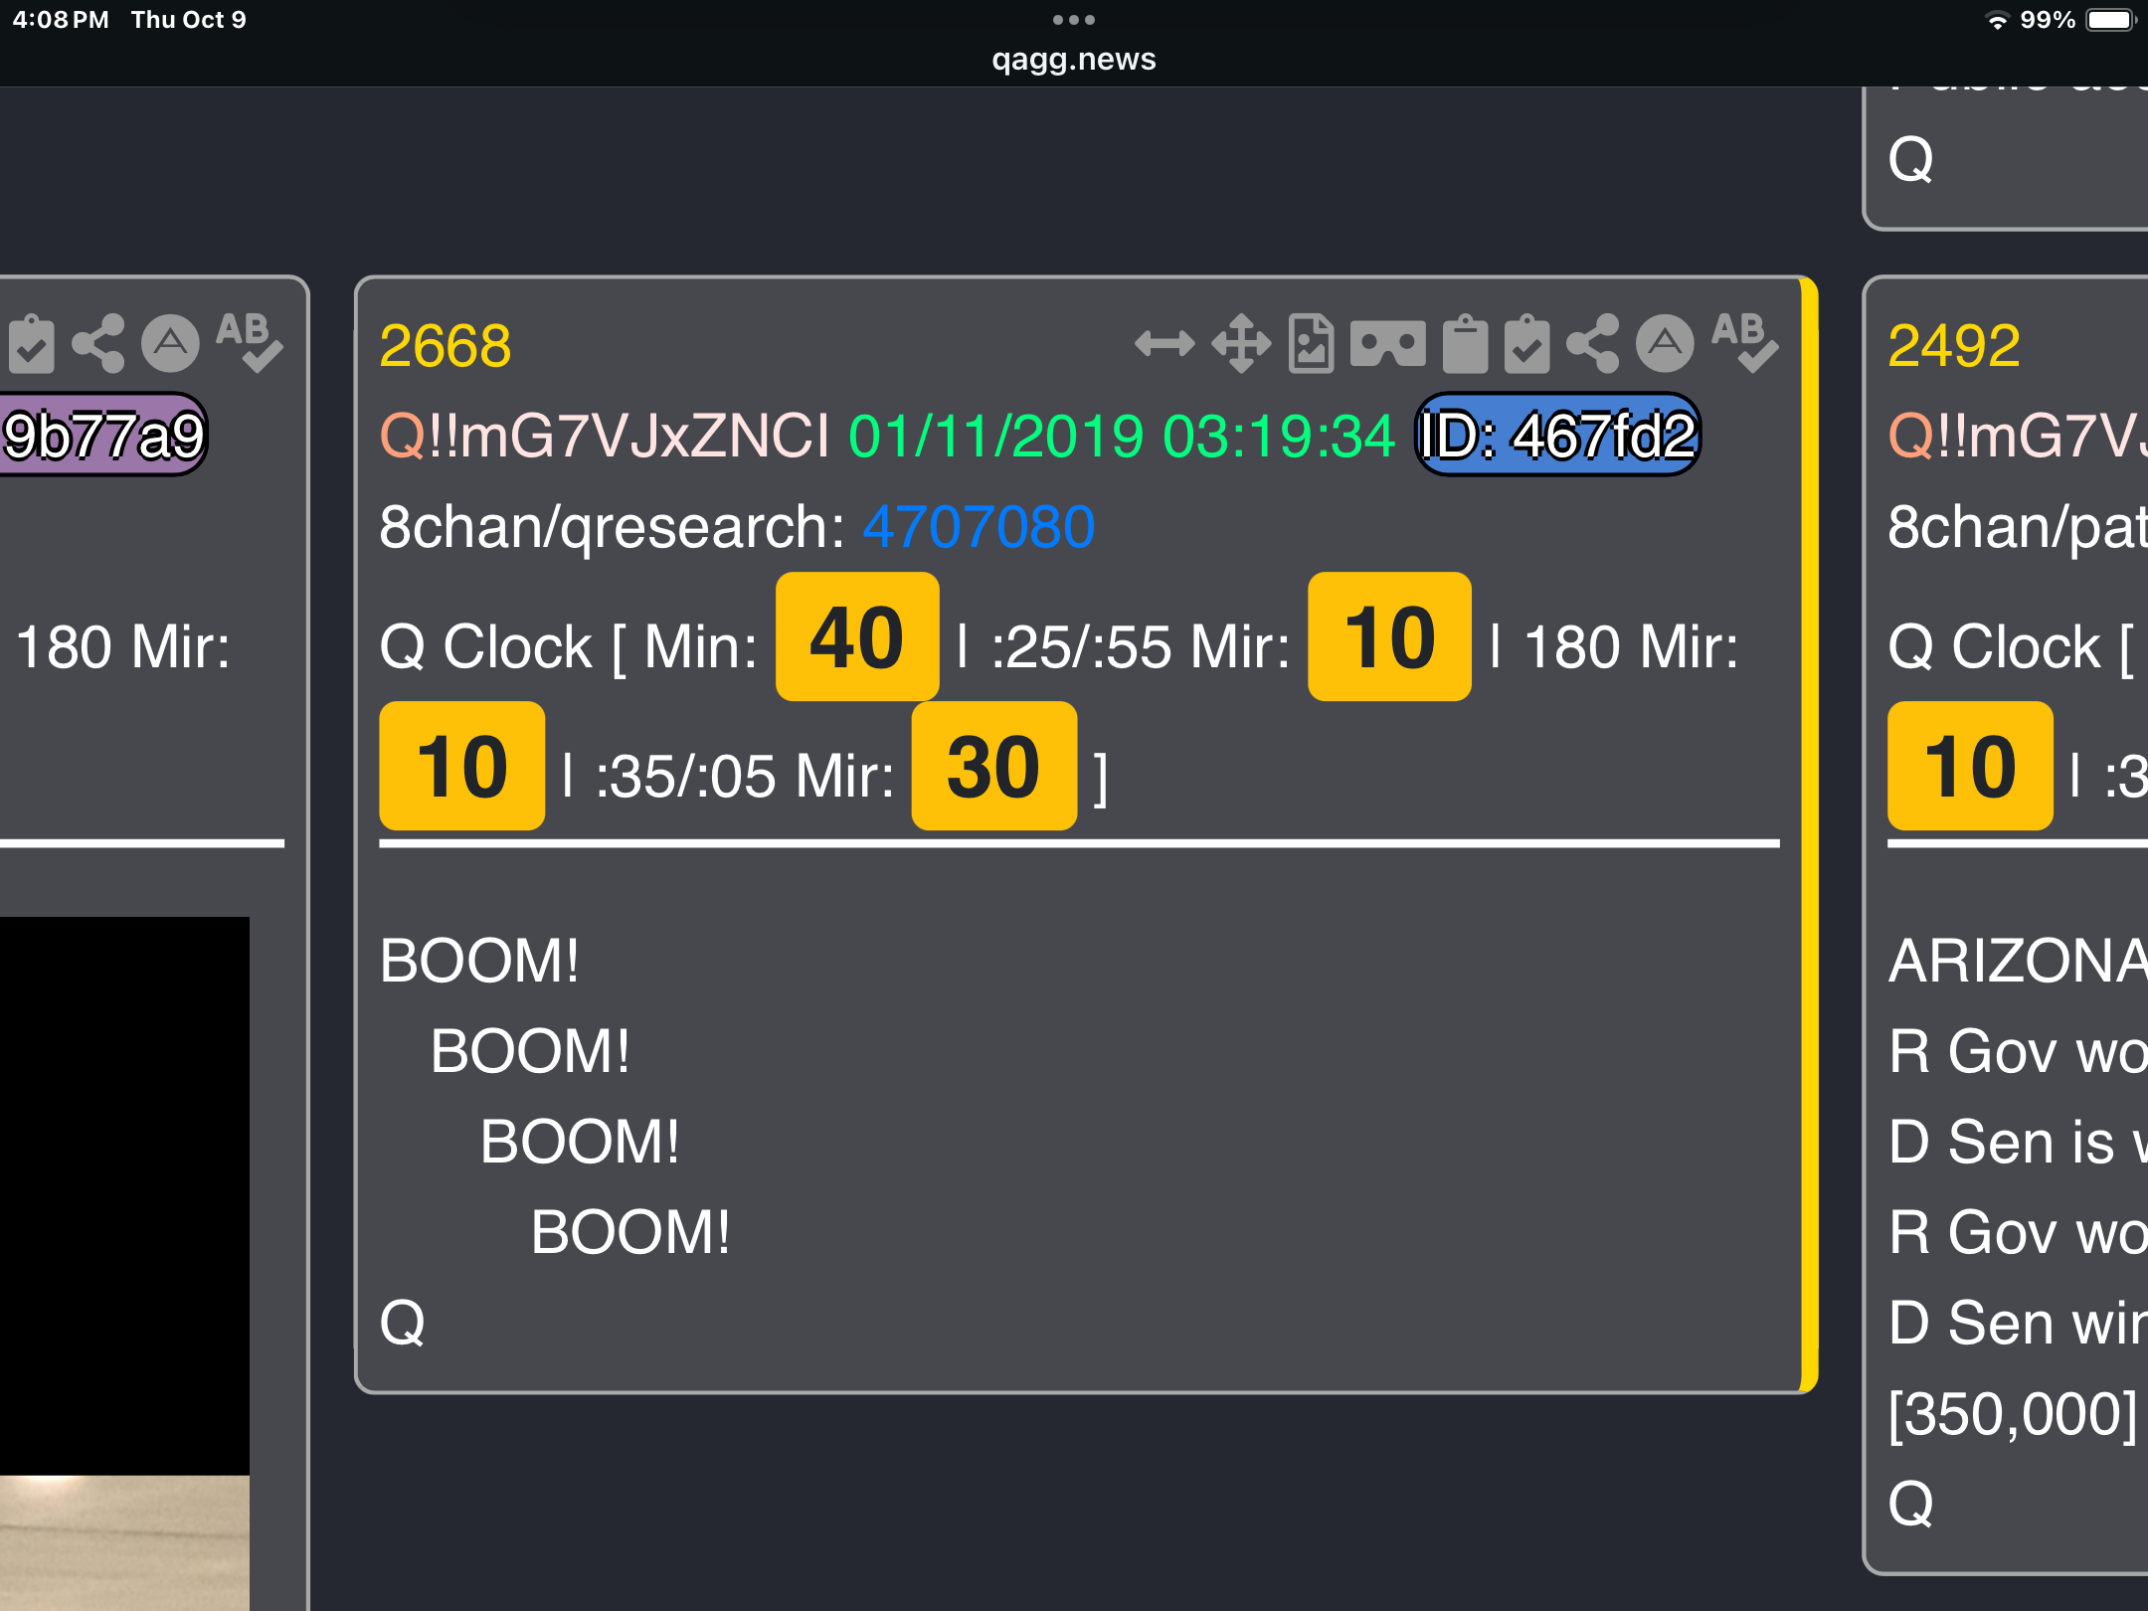Click the purple 9b77a9 ID badge
This screenshot has height=1611, width=2148.
(102, 436)
